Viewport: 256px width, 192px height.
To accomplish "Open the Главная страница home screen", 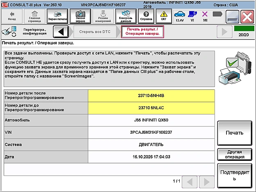I will pyautogui.click(x=34, y=16).
